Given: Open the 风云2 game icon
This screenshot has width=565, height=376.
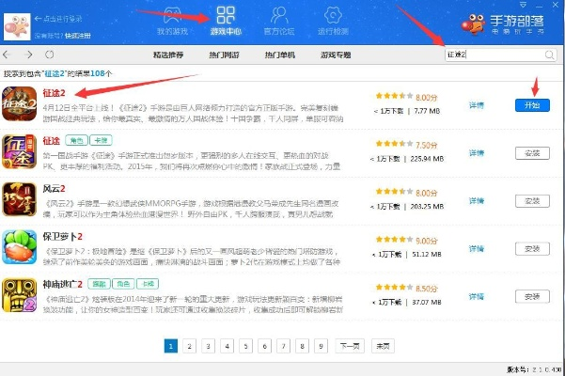Looking at the screenshot, I should click(x=20, y=199).
